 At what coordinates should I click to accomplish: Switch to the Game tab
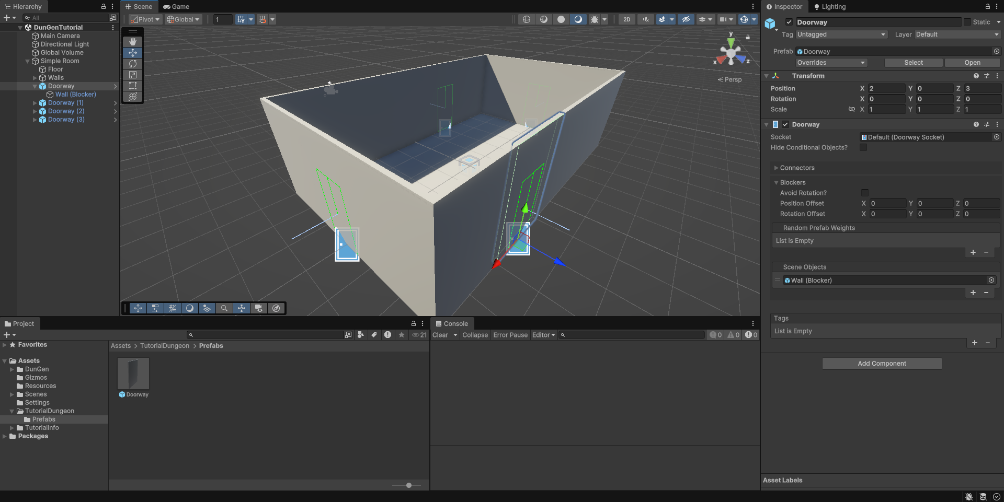coord(176,7)
